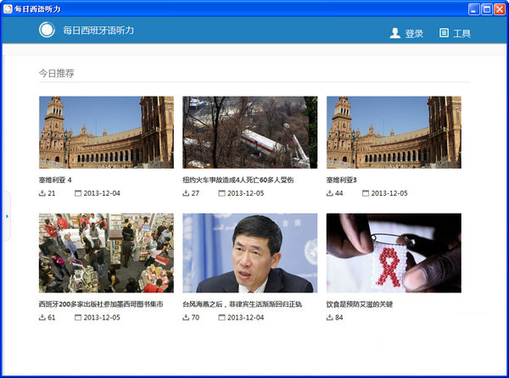This screenshot has width=509, height=378.
Task: Click download count 70
Action: pos(195,317)
